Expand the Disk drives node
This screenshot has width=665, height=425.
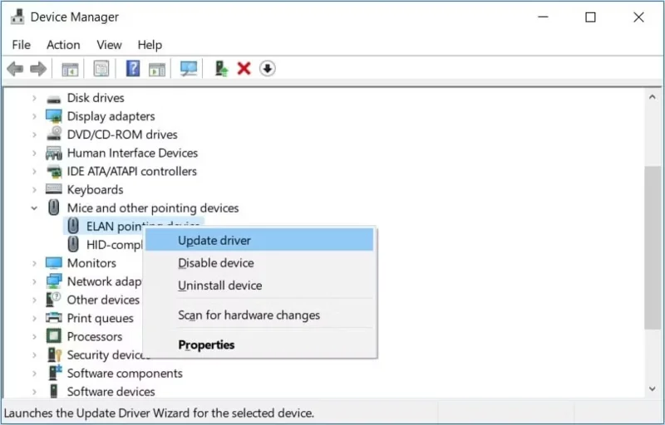[34, 98]
